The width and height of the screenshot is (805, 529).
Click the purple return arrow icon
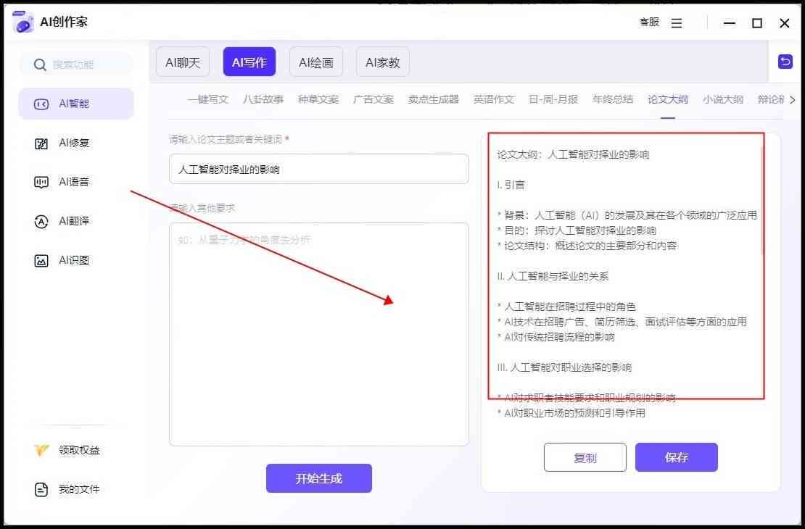pos(785,62)
